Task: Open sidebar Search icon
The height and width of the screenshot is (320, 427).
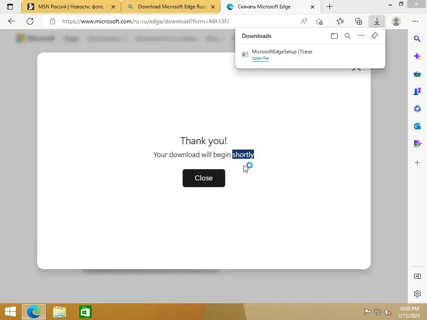Action: tap(417, 39)
